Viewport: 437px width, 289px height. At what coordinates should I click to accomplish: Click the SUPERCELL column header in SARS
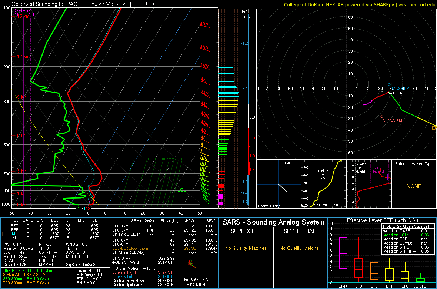click(246, 231)
